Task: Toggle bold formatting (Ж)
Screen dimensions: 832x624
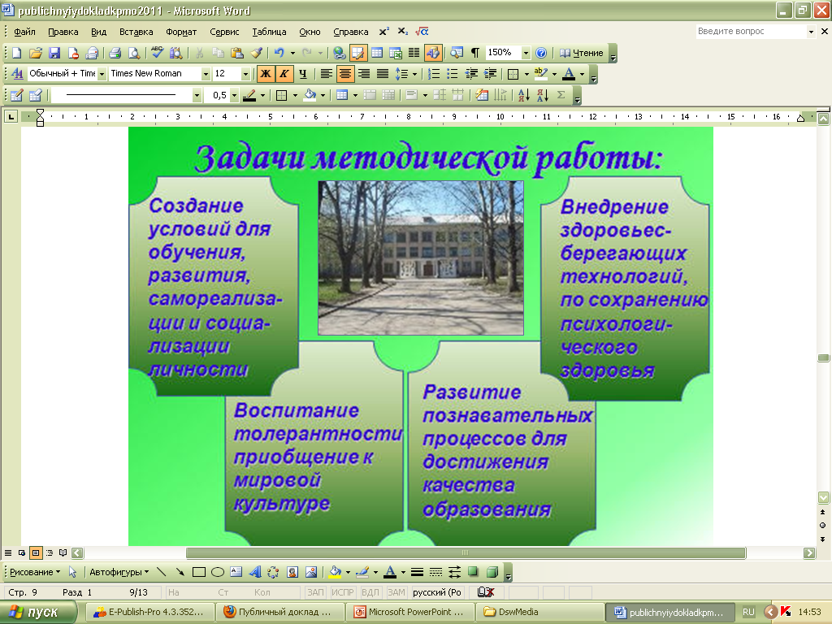Action: pos(266,74)
